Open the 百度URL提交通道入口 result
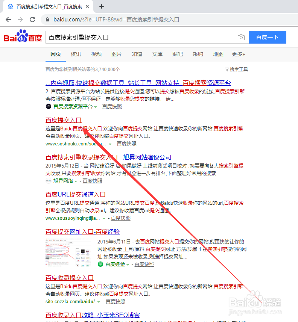The height and width of the screenshot is (322, 298). (x=76, y=194)
